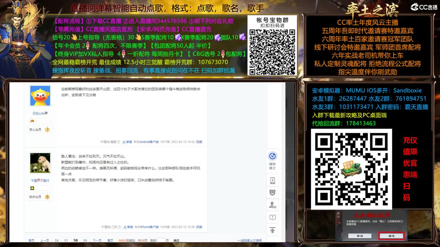Select the mascot/emoticon icon in the right sidebar
Screen dimensions: 440x247
pos(273,192)
